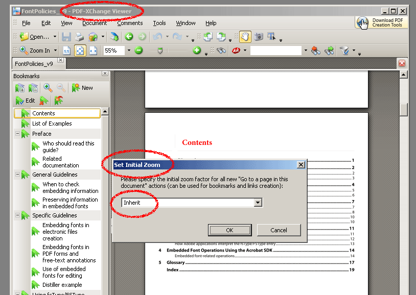This screenshot has height=295, width=416.
Task: Delete the selected bookmark
Action: click(x=44, y=101)
